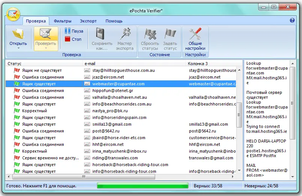Click Сохранить как floppy disk icon
Screen dimensions: 302x196
click(x=100, y=34)
